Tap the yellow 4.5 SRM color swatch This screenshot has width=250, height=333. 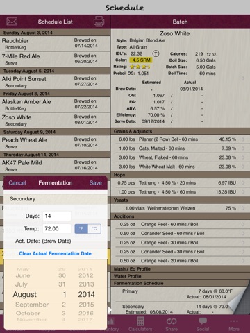[x=141, y=60]
